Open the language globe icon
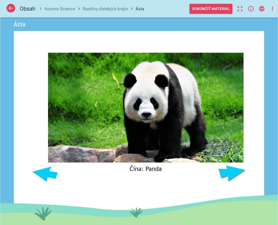The image size is (278, 225). coord(262,9)
